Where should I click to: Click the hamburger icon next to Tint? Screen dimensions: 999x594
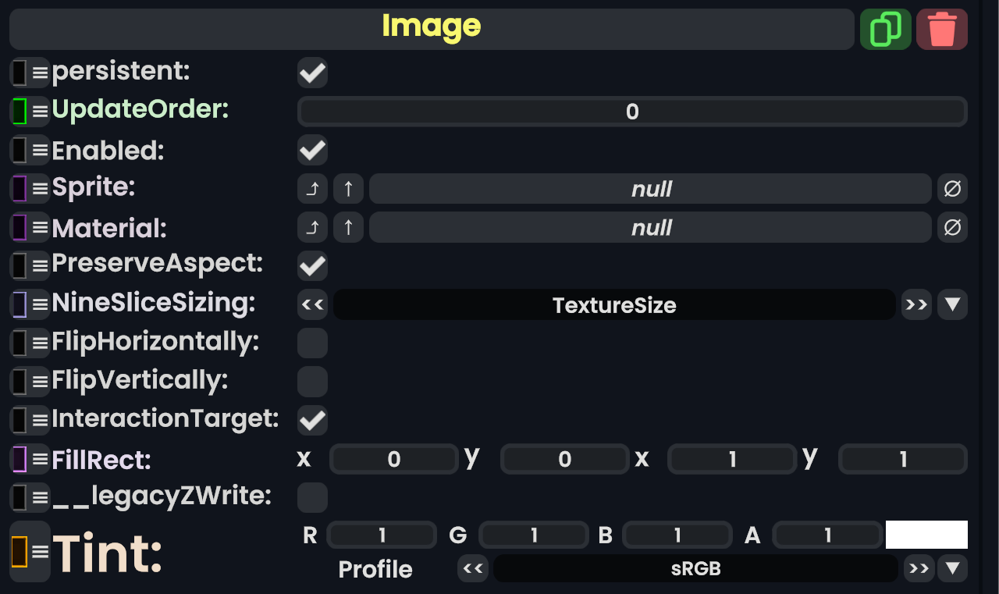click(40, 552)
